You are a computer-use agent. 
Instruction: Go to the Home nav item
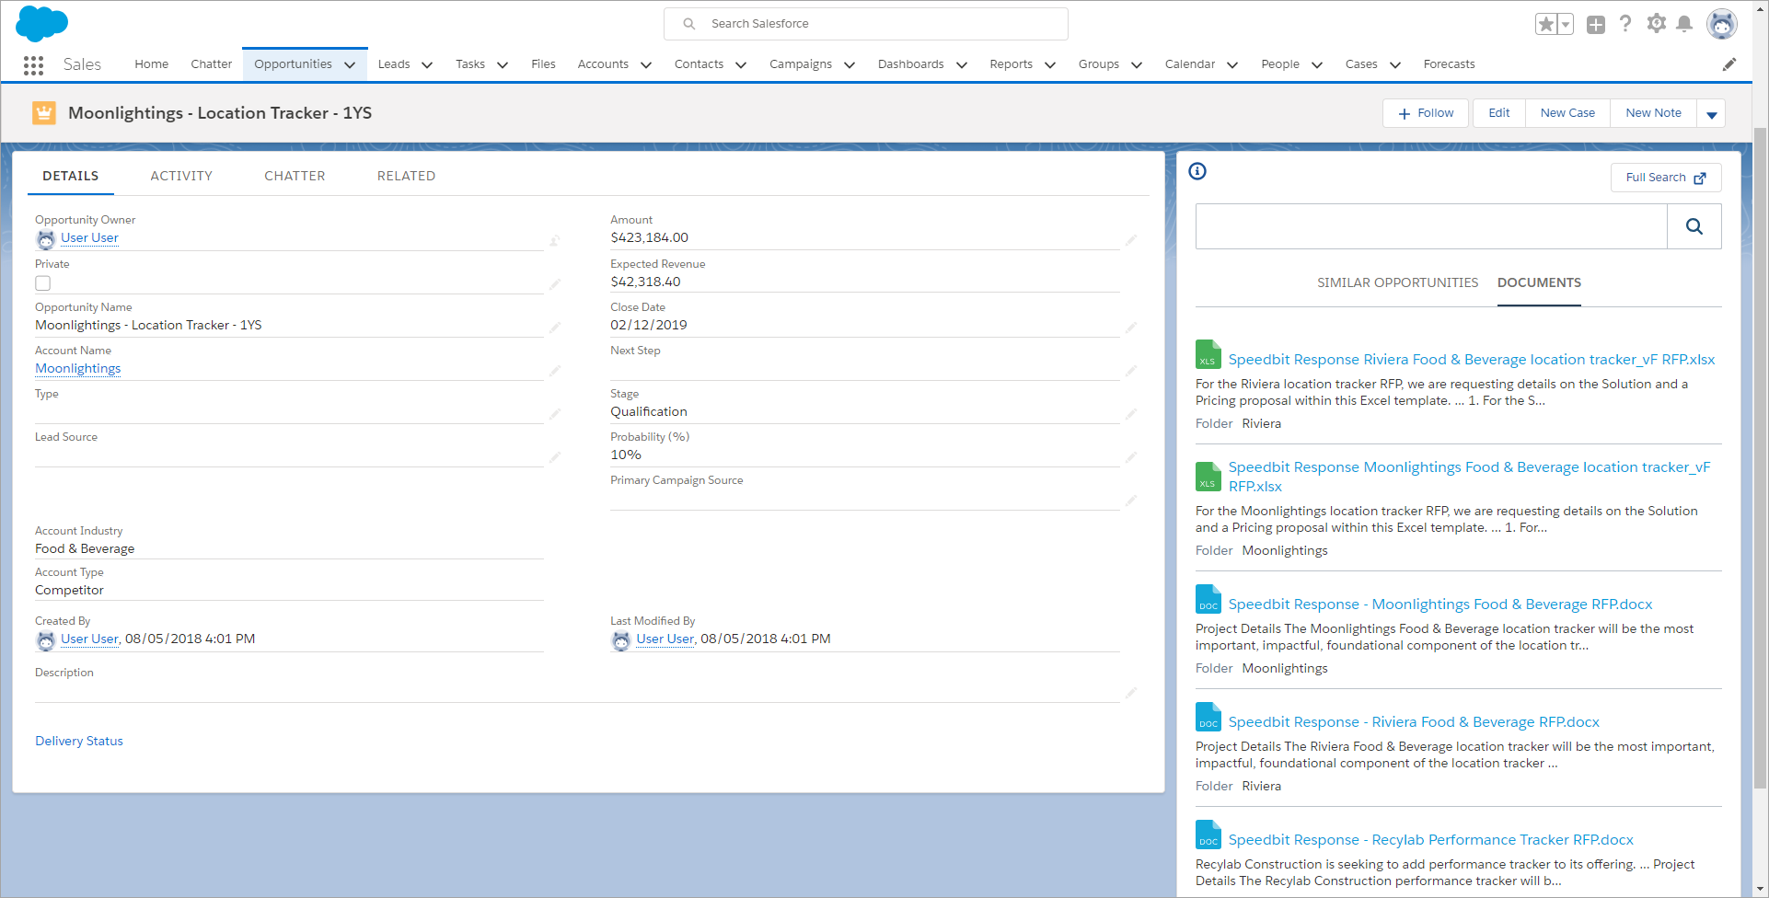click(151, 64)
